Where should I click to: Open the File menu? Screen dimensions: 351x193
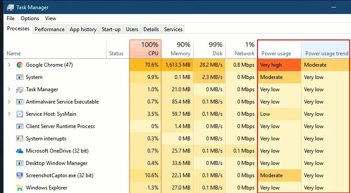(11, 18)
